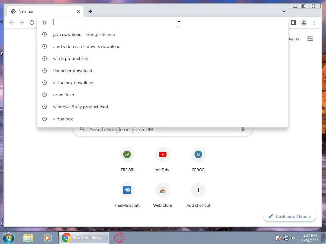The height and width of the screenshot is (244, 326).
Task: Open the FreeMinecraft shortcut
Action: point(127,195)
